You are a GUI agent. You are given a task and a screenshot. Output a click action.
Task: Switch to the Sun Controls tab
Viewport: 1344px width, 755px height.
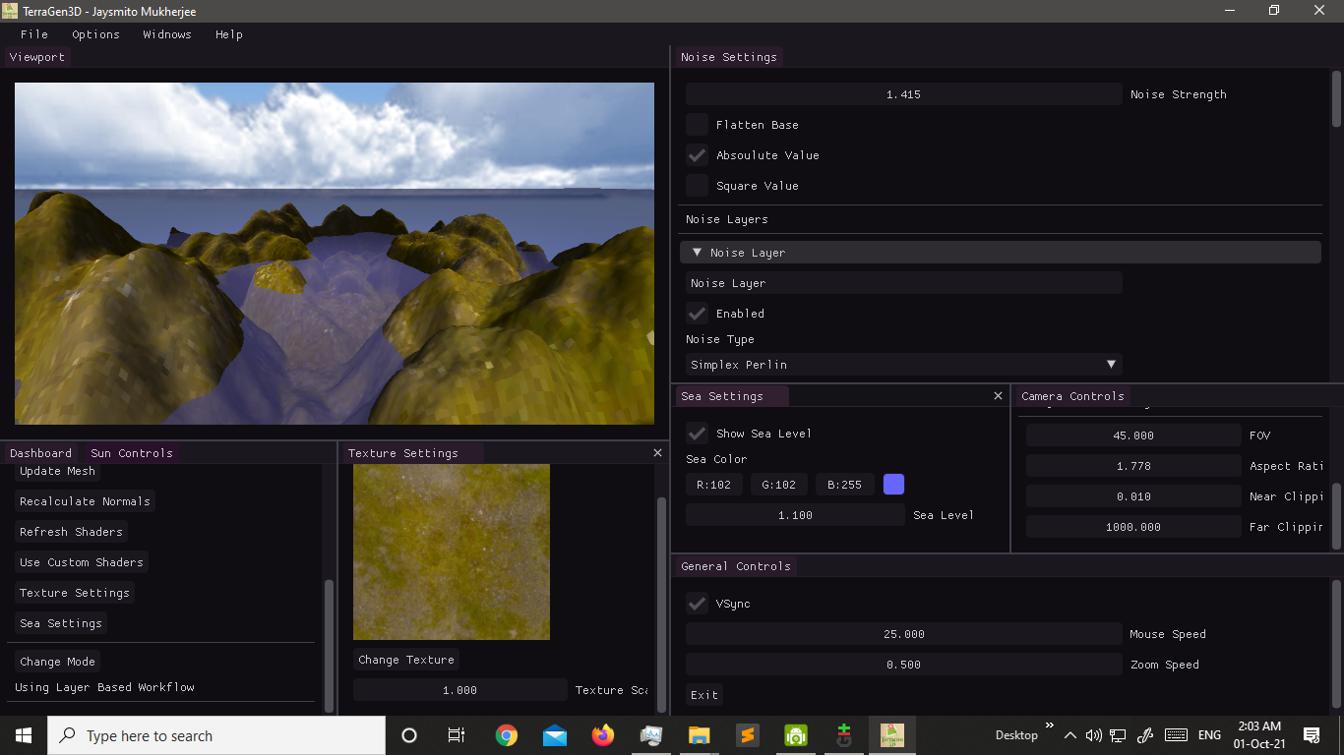point(131,452)
